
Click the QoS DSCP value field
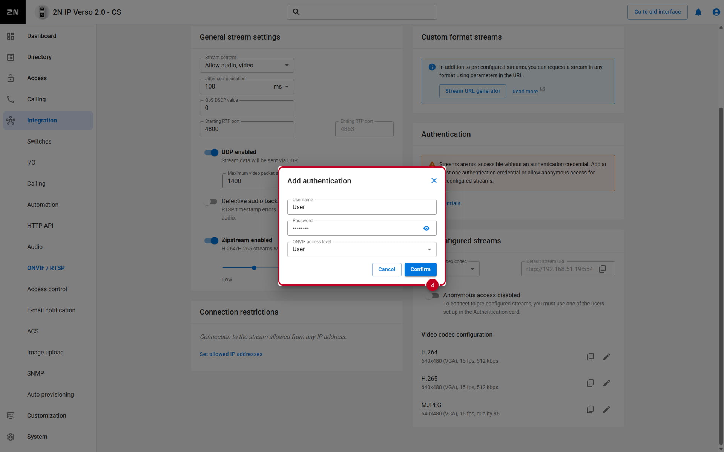click(247, 108)
